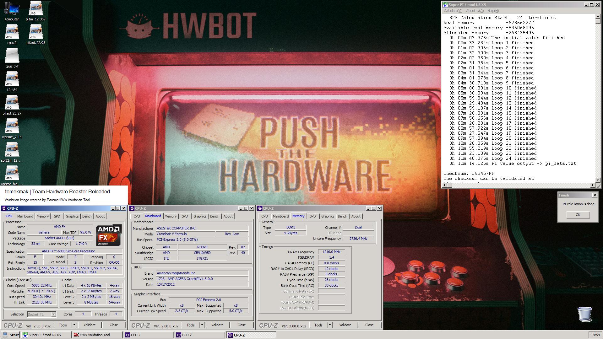Switch to Memory tab in CPU window
This screenshot has height=339, width=603.
[43, 216]
